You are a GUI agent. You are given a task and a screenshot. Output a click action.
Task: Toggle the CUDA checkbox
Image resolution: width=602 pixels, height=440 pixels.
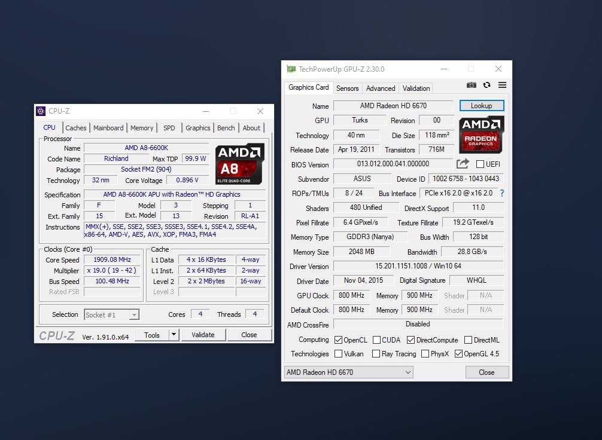tap(376, 340)
